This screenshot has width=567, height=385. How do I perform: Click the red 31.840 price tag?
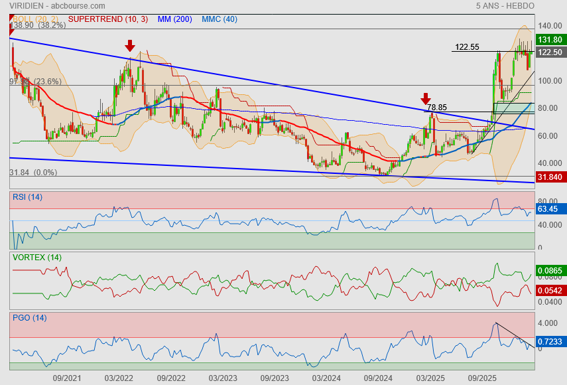pos(550,177)
